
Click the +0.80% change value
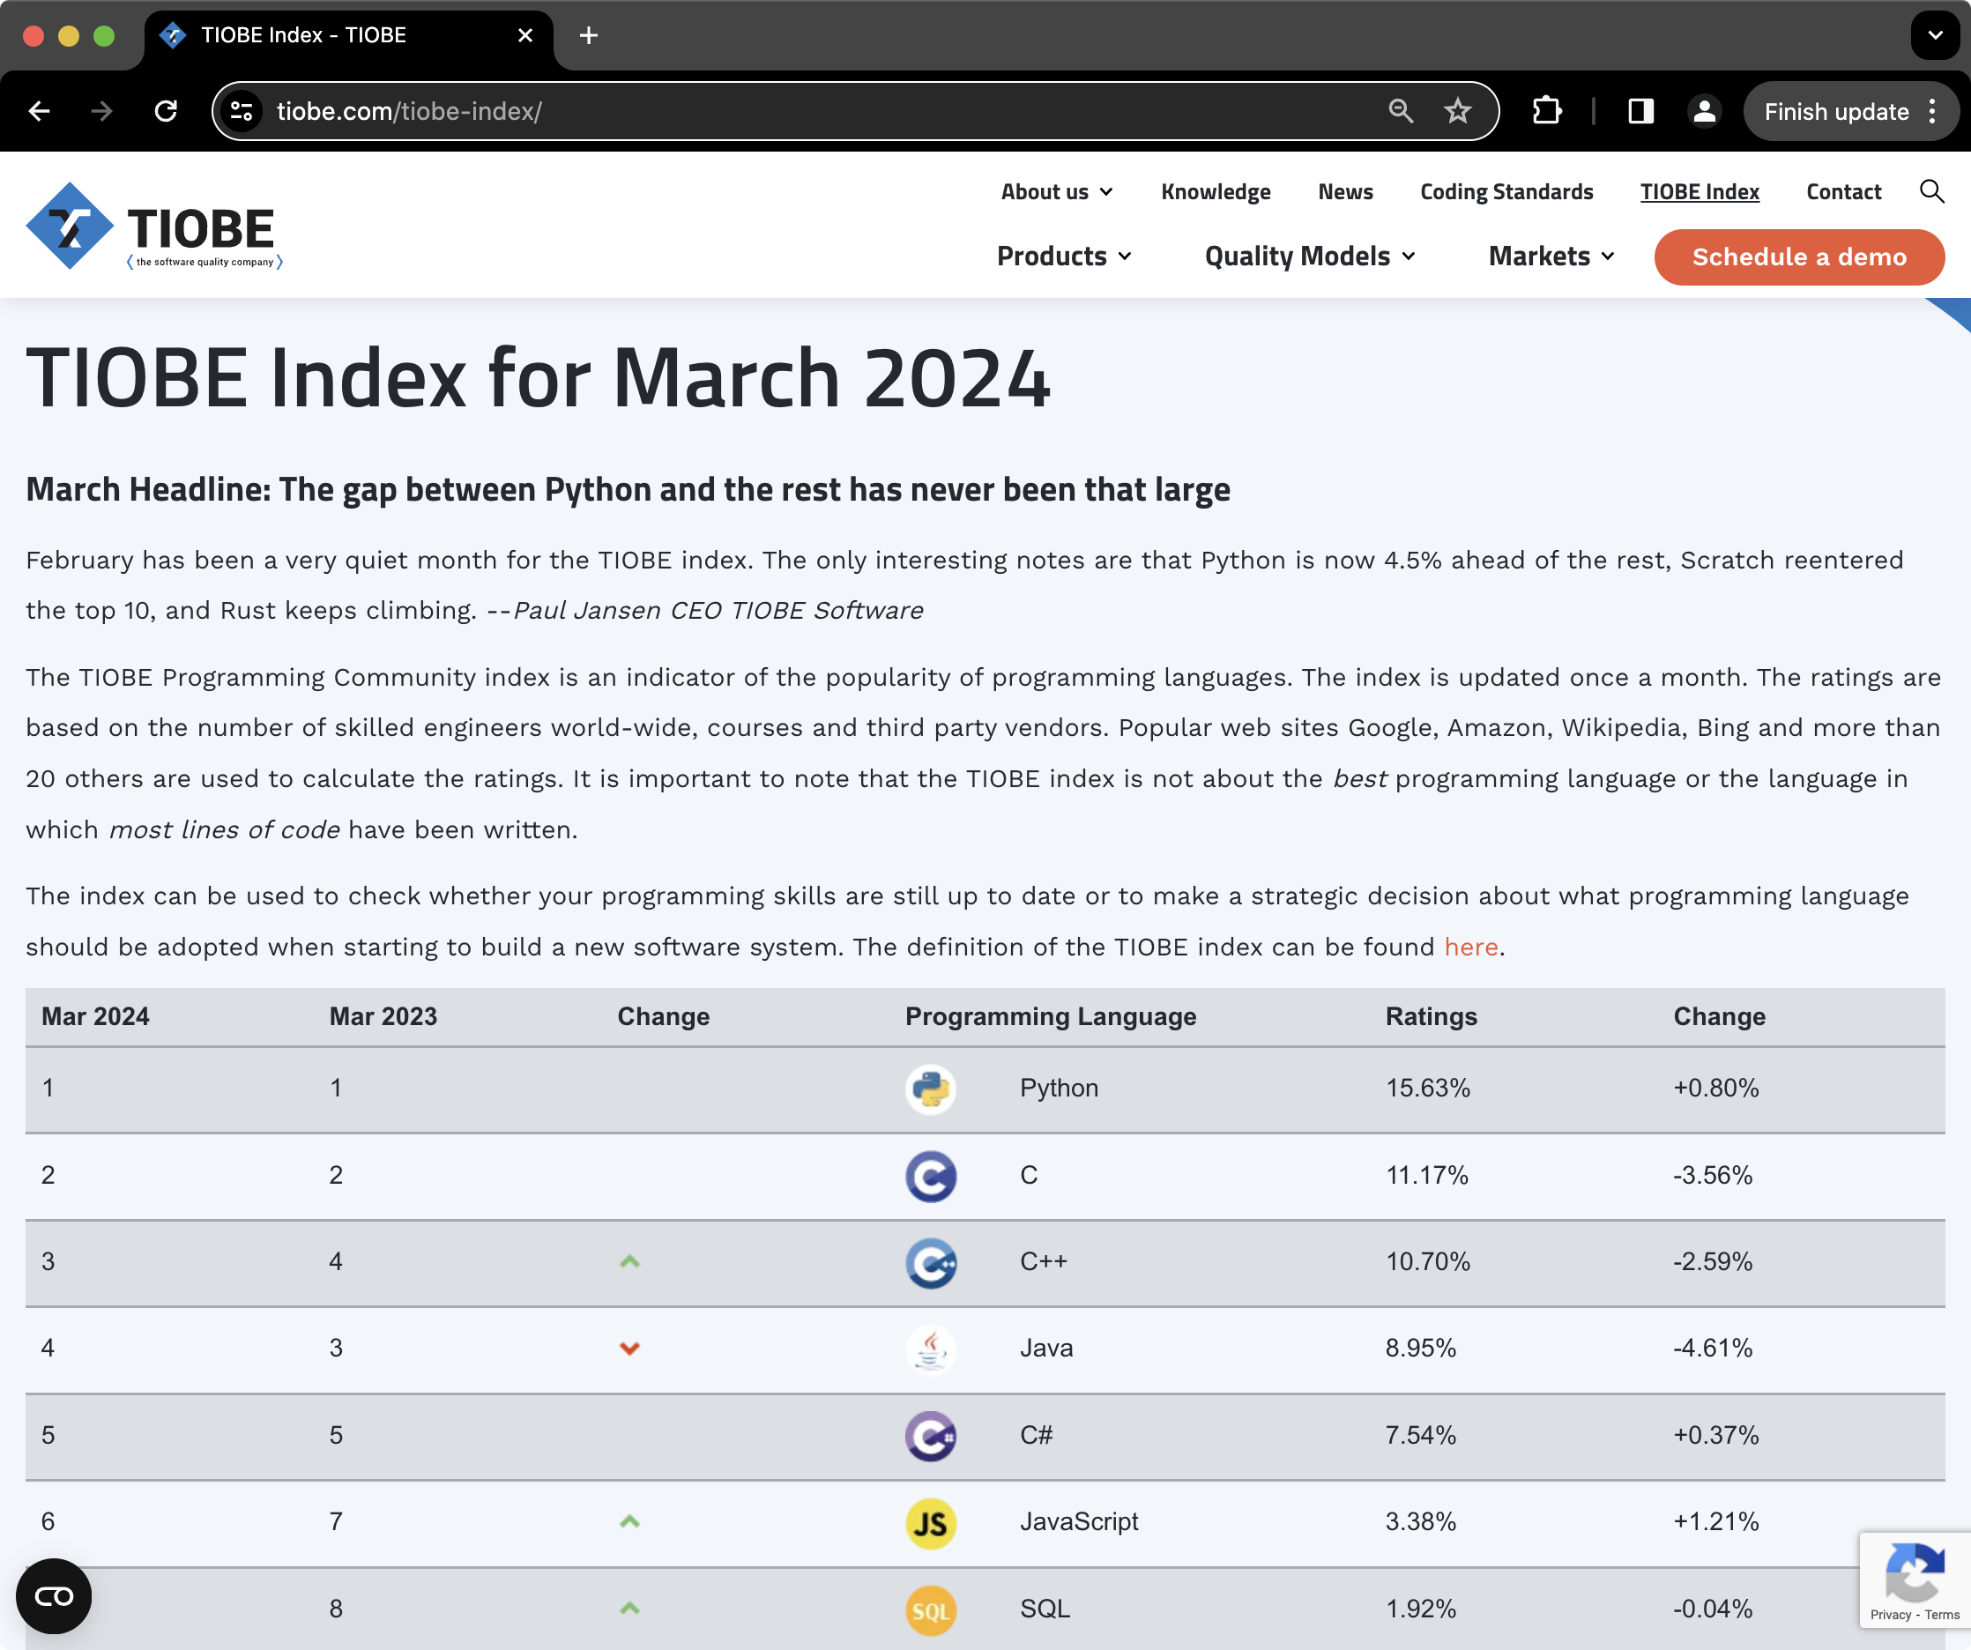pyautogui.click(x=1715, y=1088)
